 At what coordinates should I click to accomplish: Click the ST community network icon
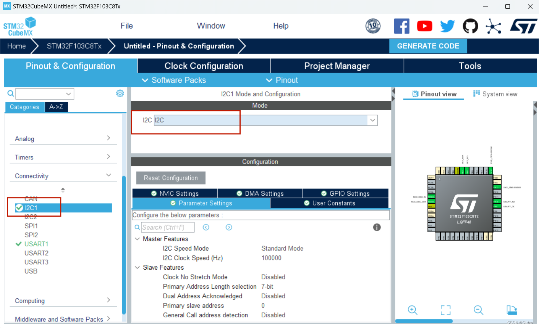(x=494, y=26)
